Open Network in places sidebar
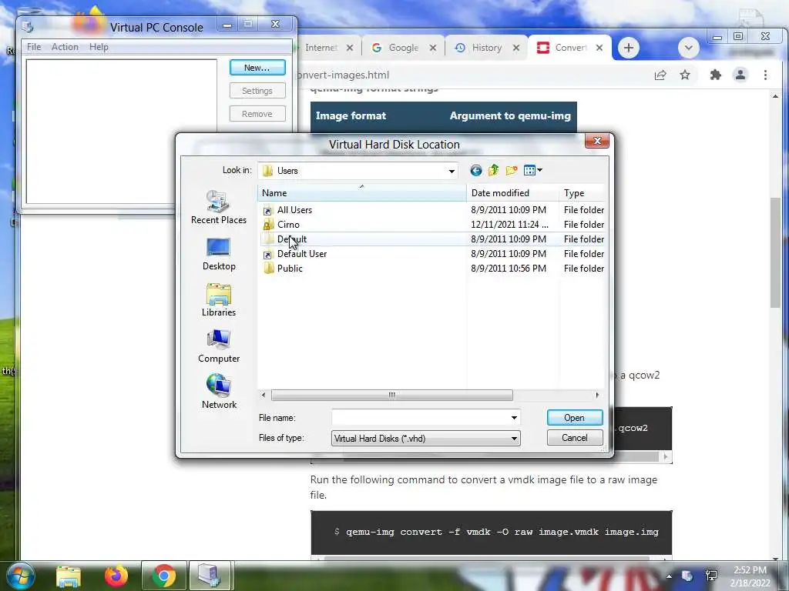The image size is (789, 591). coord(219,392)
